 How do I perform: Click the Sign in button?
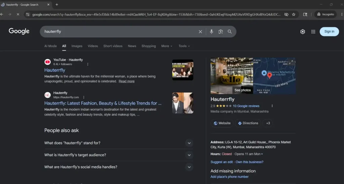pyautogui.click(x=329, y=31)
